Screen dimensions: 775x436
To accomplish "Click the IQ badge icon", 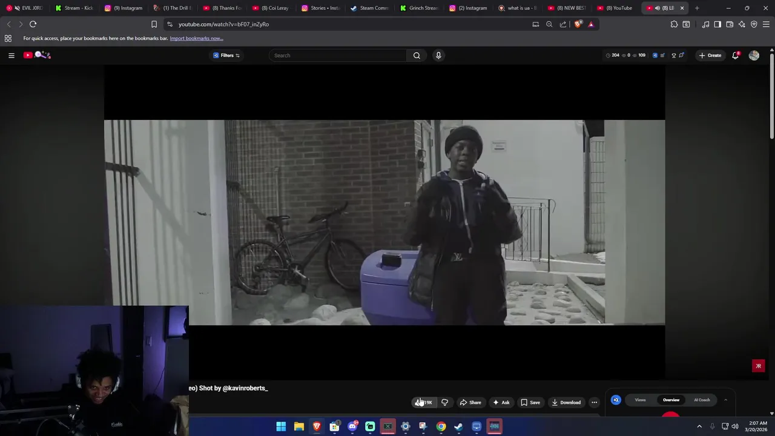I will tap(616, 400).
